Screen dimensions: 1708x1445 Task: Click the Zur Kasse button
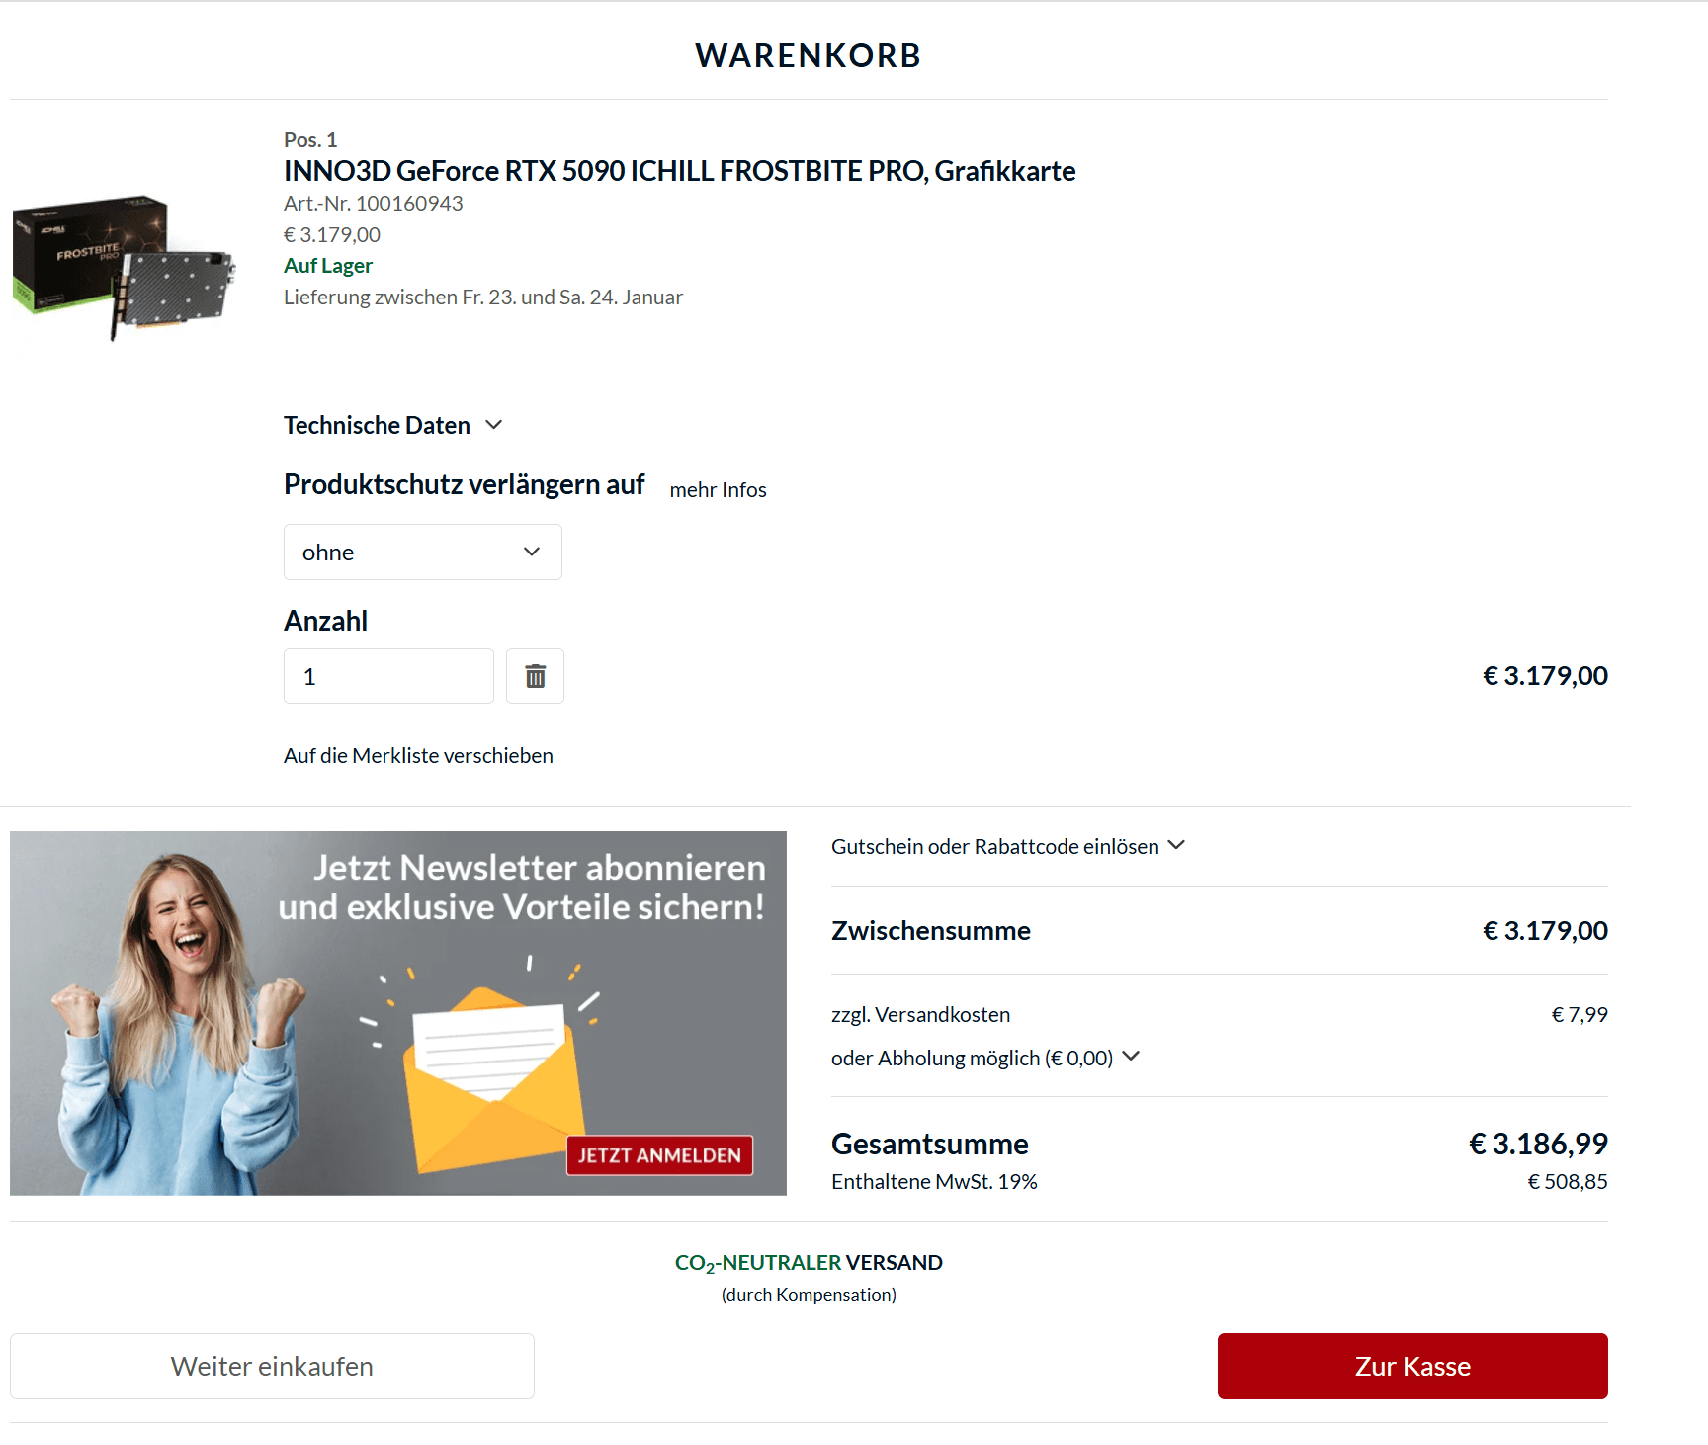click(x=1412, y=1366)
